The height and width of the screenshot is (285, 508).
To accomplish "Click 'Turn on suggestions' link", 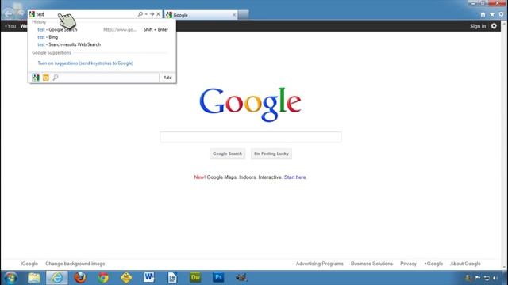I will 86,63.
